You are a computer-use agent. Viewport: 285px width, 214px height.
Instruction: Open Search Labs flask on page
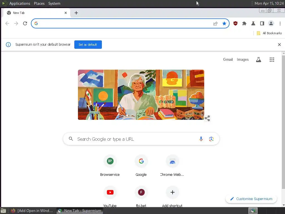point(259,60)
